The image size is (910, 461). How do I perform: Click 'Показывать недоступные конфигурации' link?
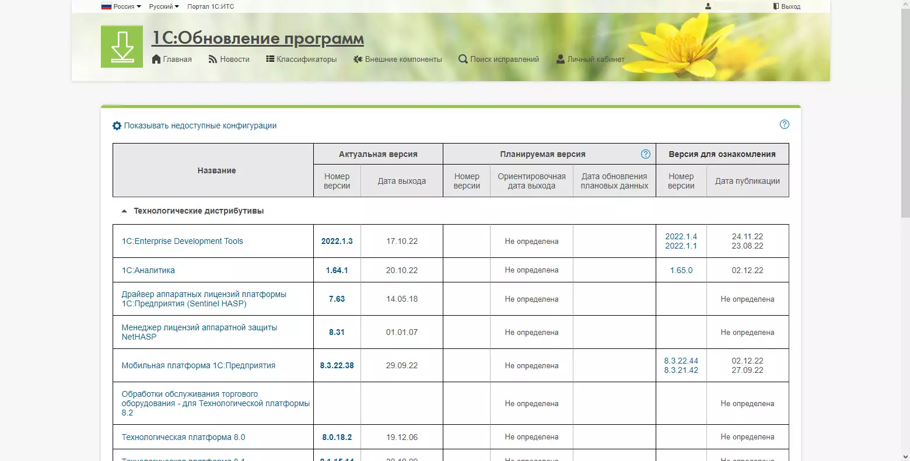pos(200,125)
